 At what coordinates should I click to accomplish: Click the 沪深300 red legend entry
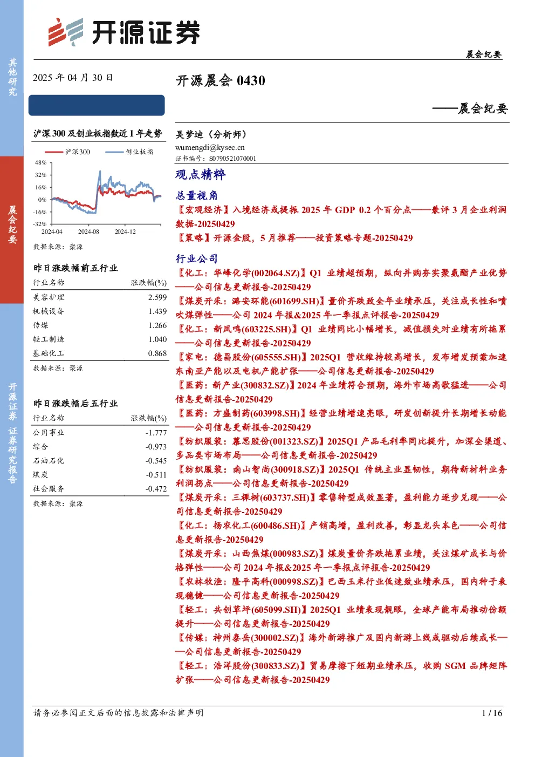67,152
